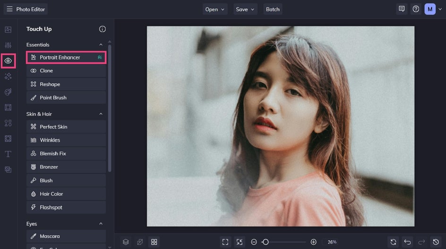Select the Mascara tool
This screenshot has width=446, height=249.
click(x=66, y=236)
